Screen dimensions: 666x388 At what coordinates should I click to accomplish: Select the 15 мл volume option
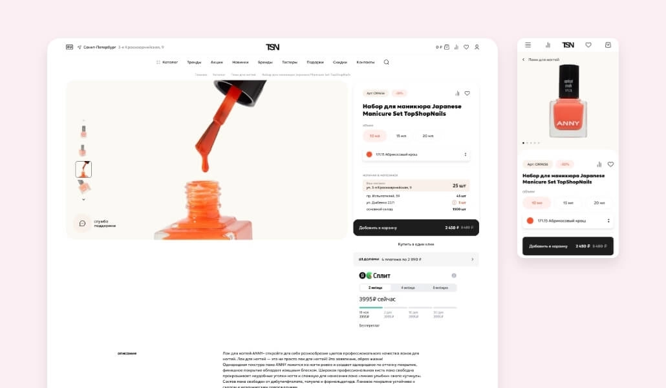tap(401, 136)
